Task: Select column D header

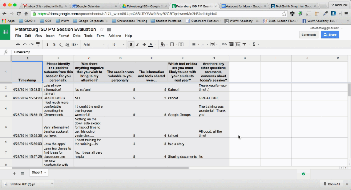Action: [x=121, y=58]
